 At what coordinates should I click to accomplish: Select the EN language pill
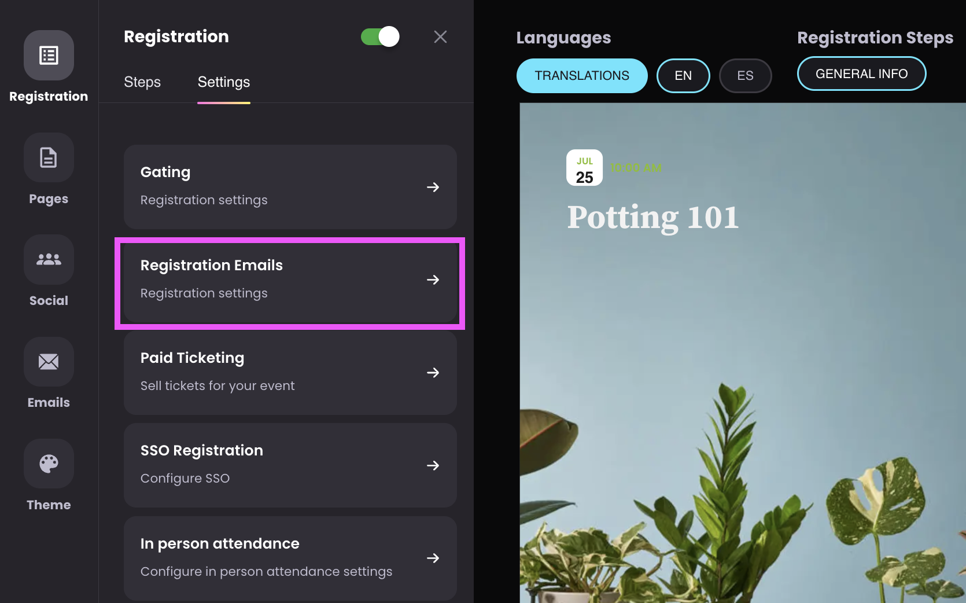(683, 76)
